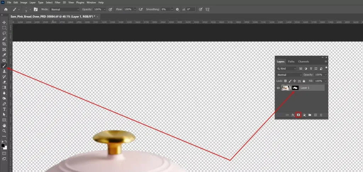363x172 pixels.
Task: Select the Hand tool
Action: click(x=4, y=125)
